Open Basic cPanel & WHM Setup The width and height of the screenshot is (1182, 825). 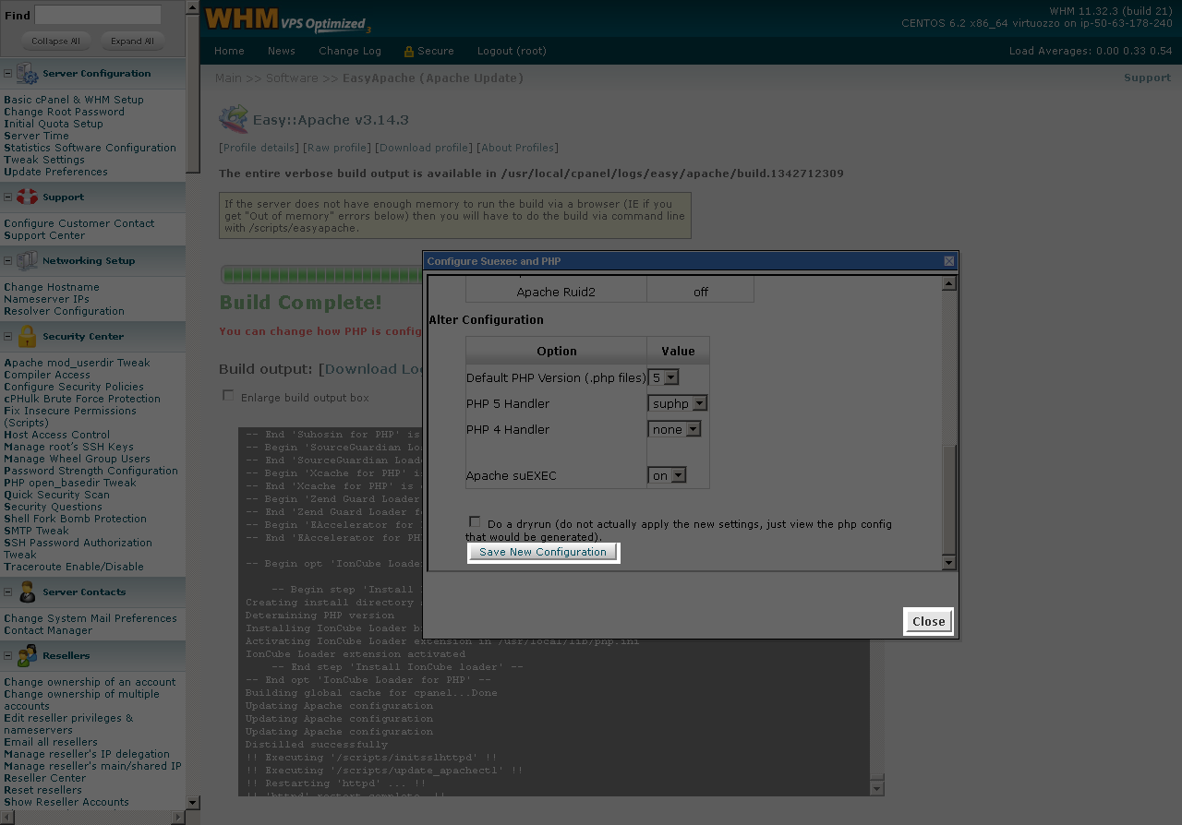pyautogui.click(x=74, y=100)
